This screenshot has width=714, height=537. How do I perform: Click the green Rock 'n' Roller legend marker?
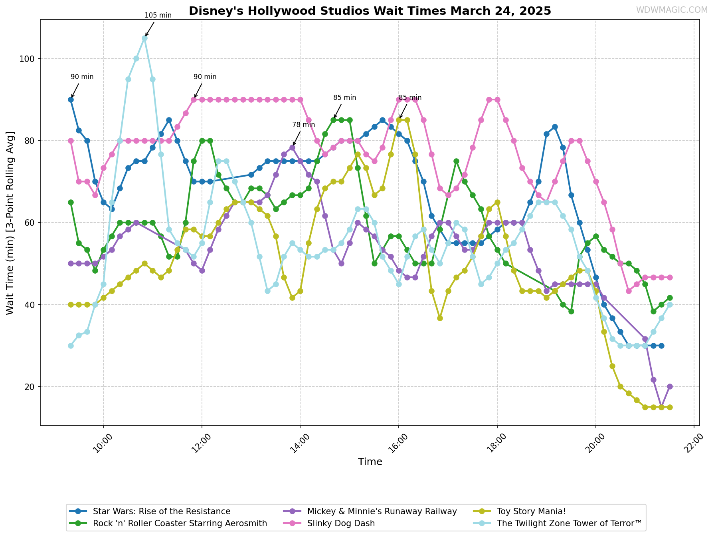coord(78,523)
